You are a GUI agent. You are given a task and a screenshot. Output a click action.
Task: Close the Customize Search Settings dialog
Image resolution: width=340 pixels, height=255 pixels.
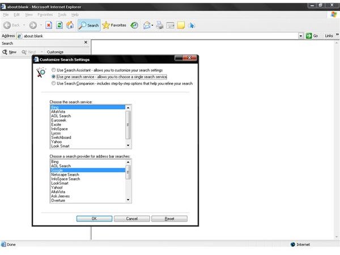189,57
